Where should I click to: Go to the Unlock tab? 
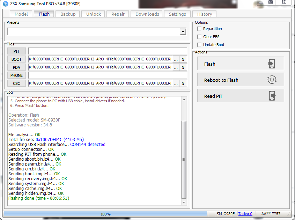(93, 14)
